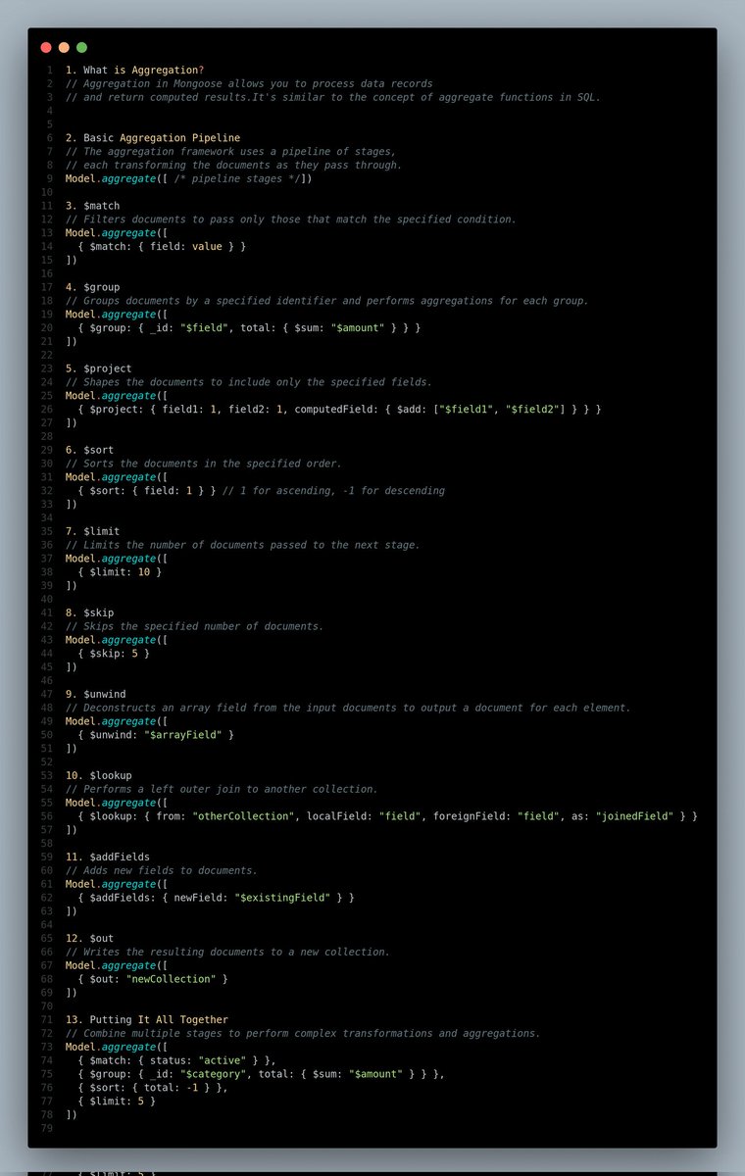Select the heading "4. $group"
Image resolution: width=745 pixels, height=1176 pixels.
93,287
